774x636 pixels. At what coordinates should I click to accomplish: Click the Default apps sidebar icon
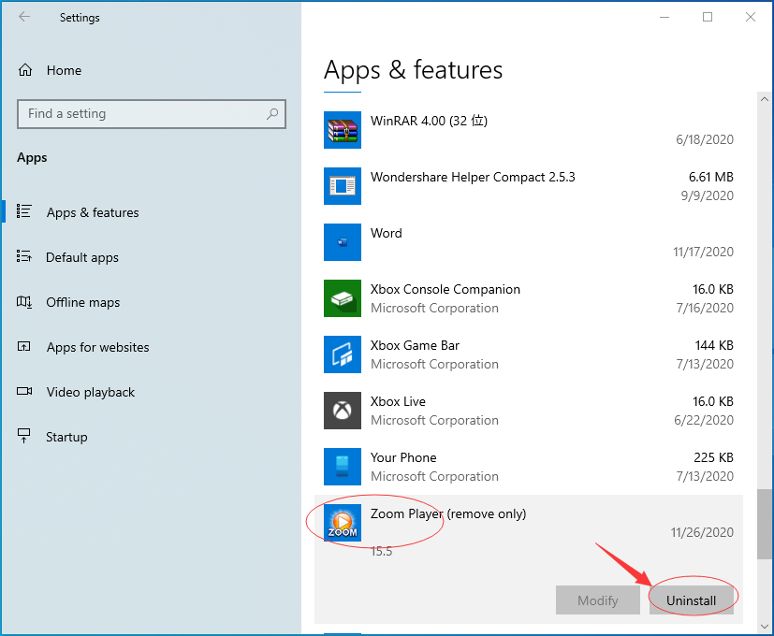[23, 256]
